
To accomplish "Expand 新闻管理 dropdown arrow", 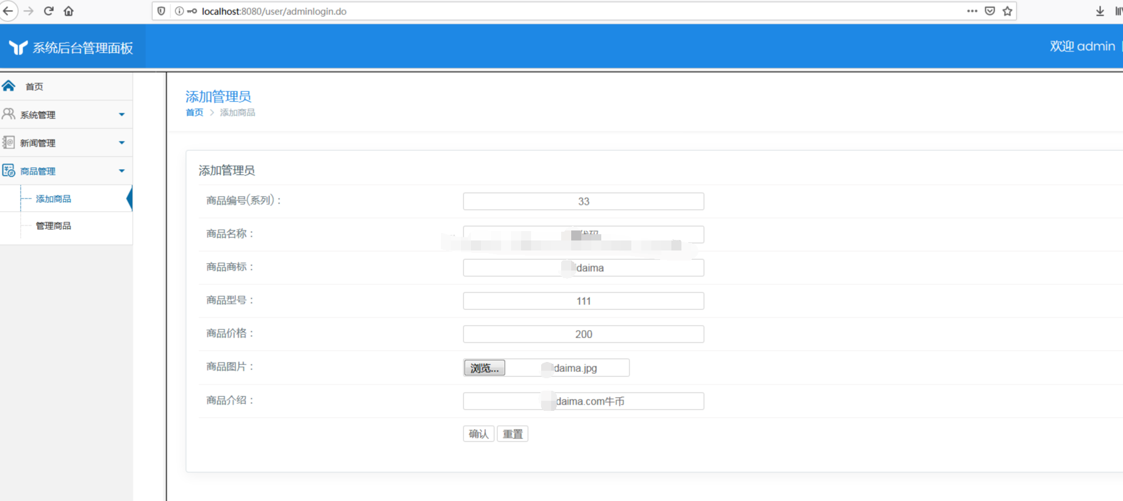I will click(122, 143).
